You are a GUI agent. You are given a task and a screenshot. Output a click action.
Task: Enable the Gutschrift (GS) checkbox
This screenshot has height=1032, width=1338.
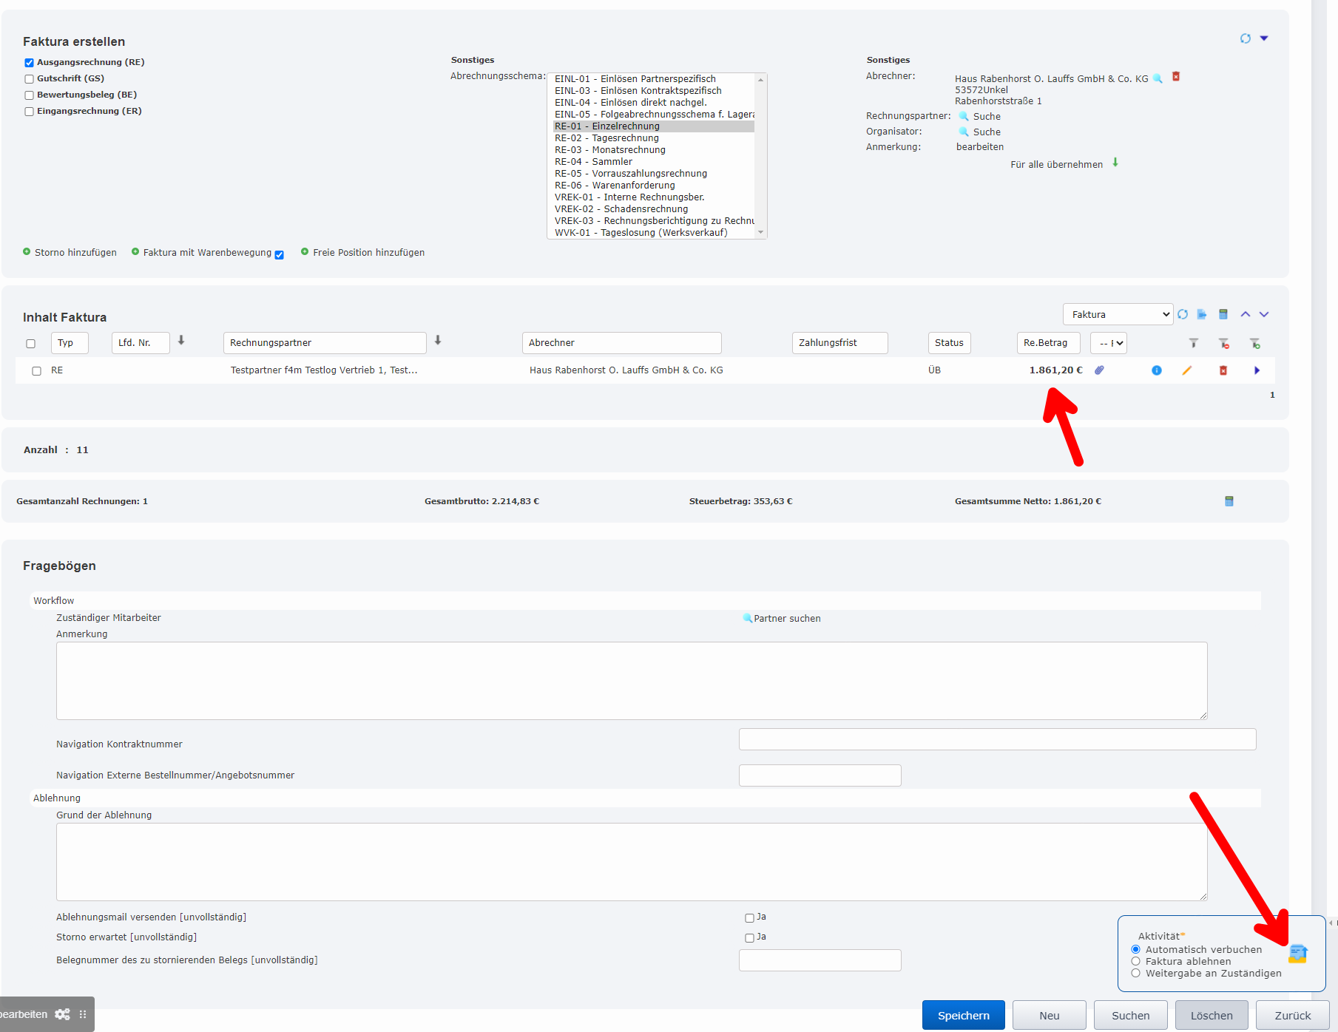(29, 79)
